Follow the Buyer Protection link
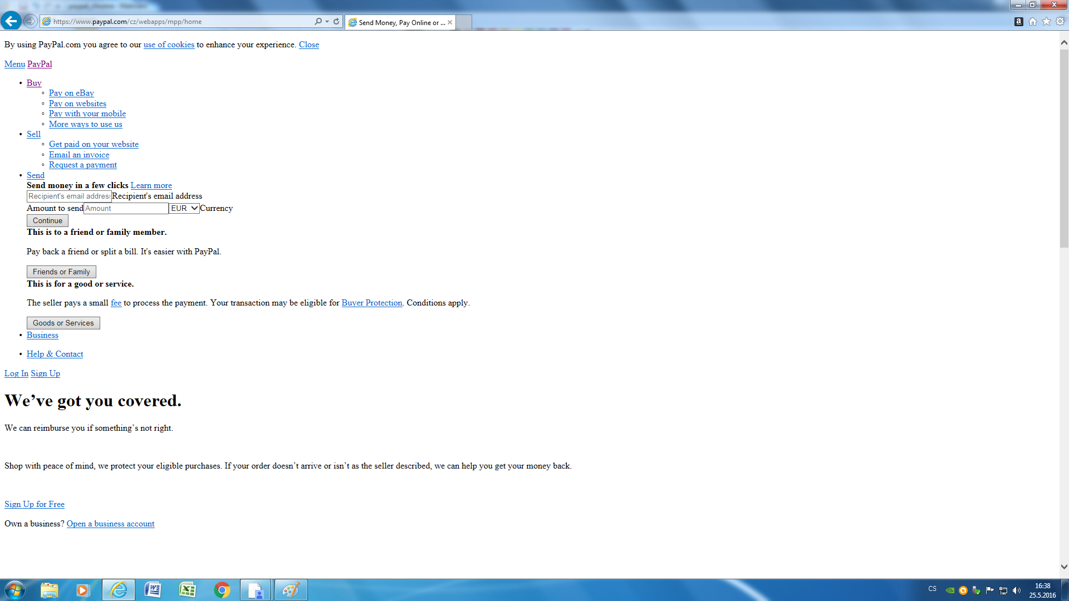Image resolution: width=1069 pixels, height=601 pixels. coord(371,303)
